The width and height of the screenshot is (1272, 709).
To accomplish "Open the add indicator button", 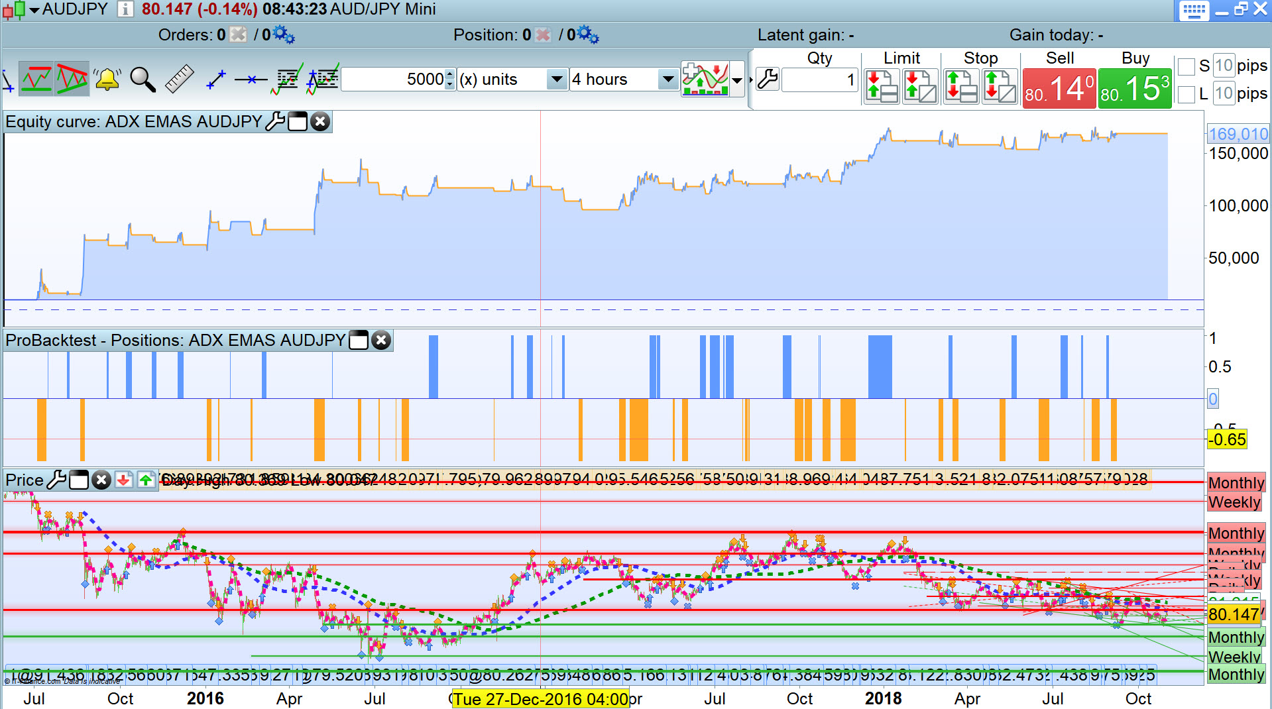I will pos(705,80).
